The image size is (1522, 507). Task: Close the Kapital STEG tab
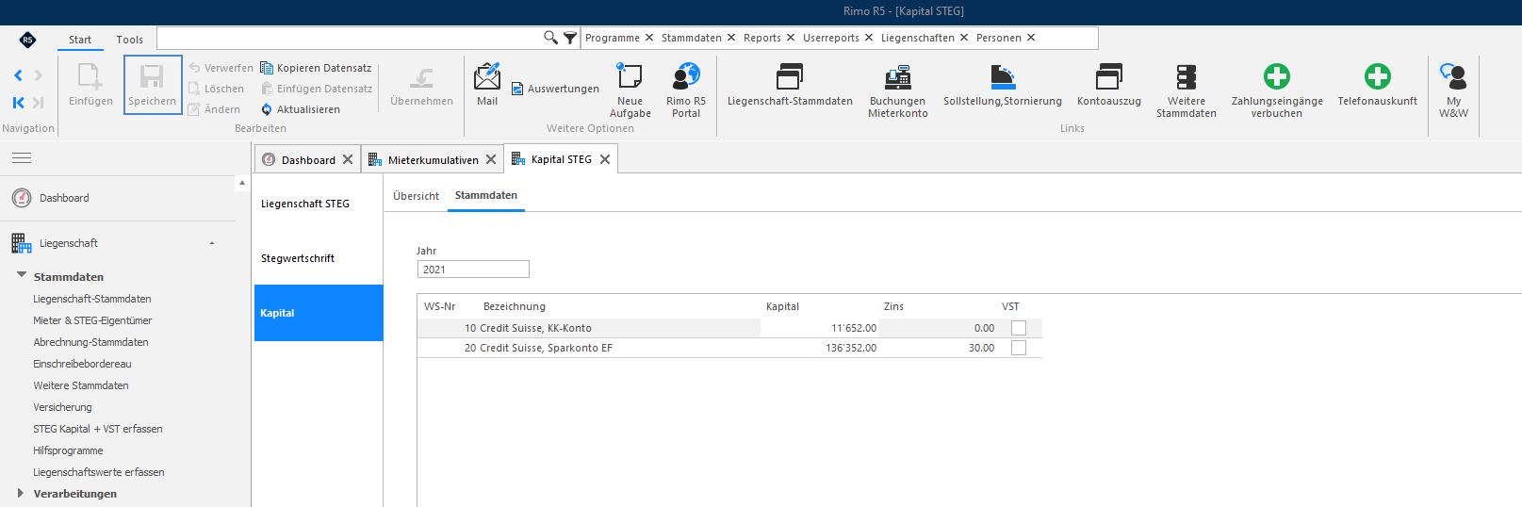point(605,159)
